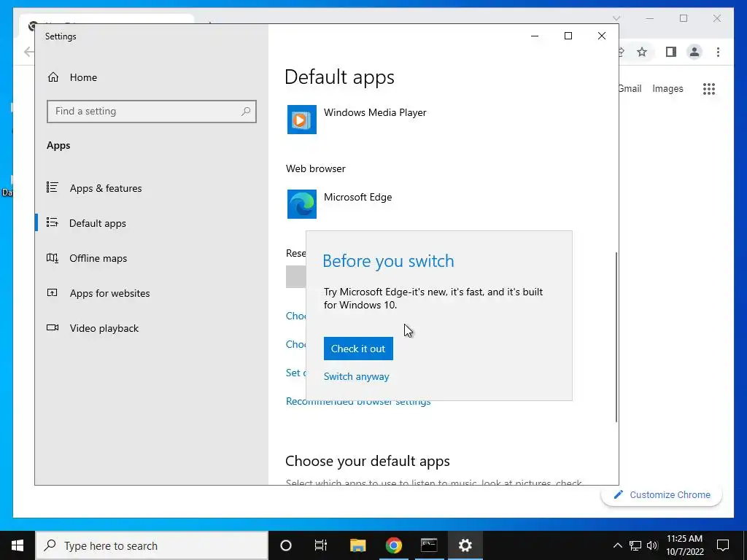Click the Settings window vertical scrollbar
This screenshot has width=747, height=560.
pyautogui.click(x=616, y=337)
